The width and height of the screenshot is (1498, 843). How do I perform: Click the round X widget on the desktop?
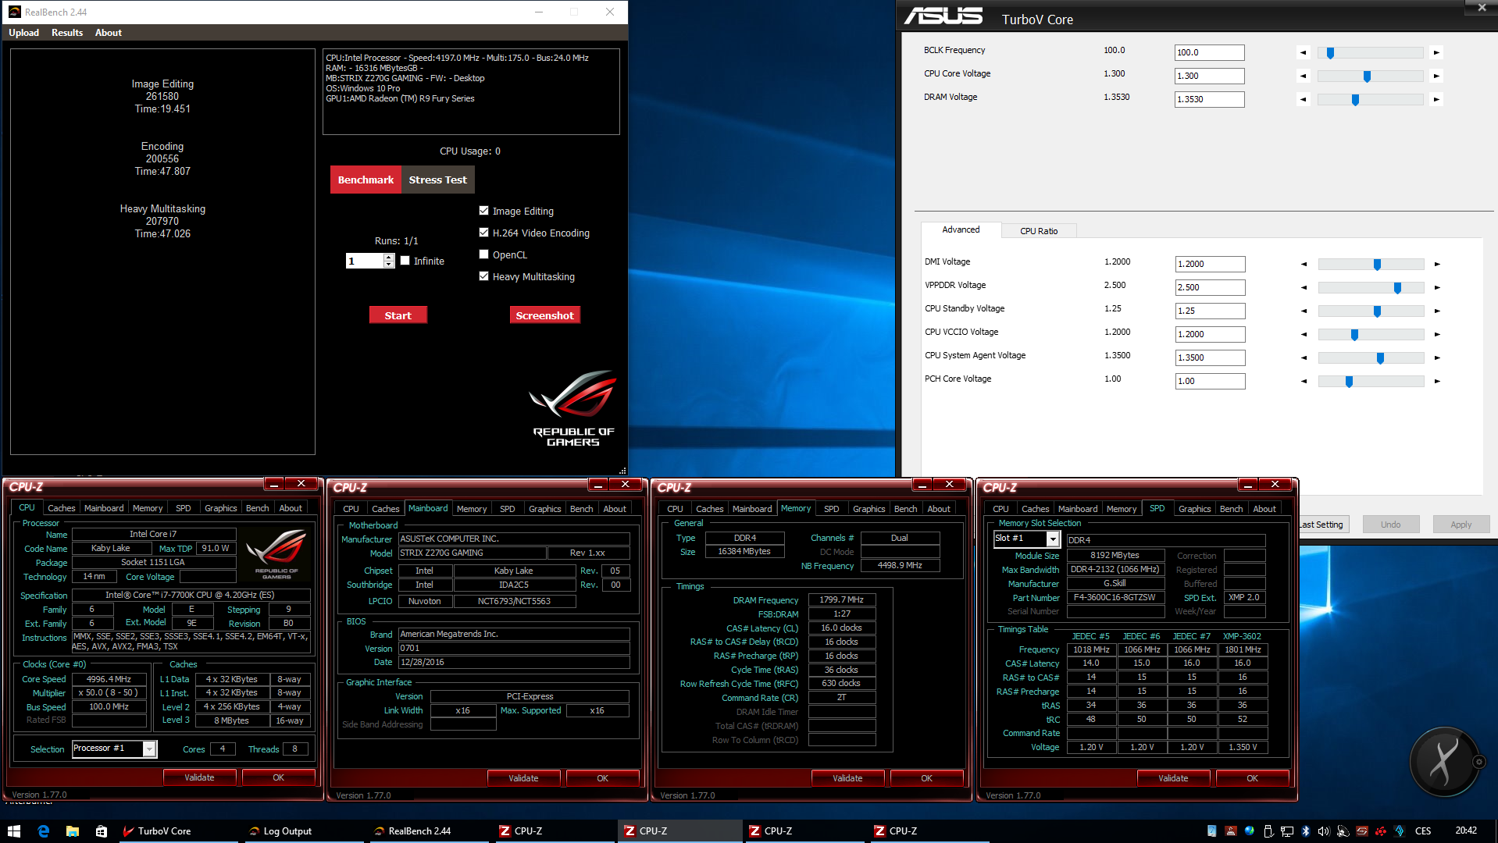(x=1444, y=761)
